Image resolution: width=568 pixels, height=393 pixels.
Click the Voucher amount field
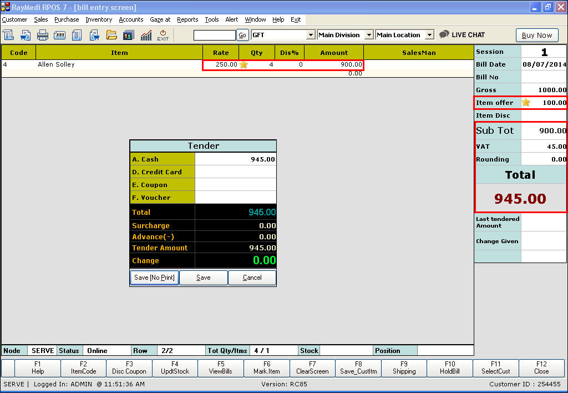[235, 197]
